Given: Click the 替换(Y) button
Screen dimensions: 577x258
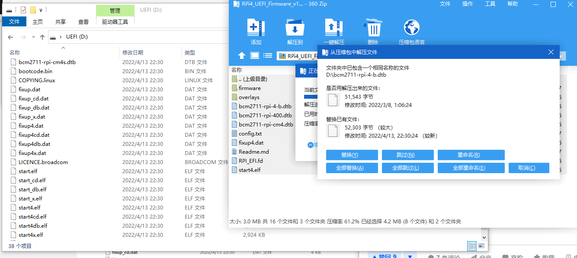Looking at the screenshot, I should [x=352, y=155].
